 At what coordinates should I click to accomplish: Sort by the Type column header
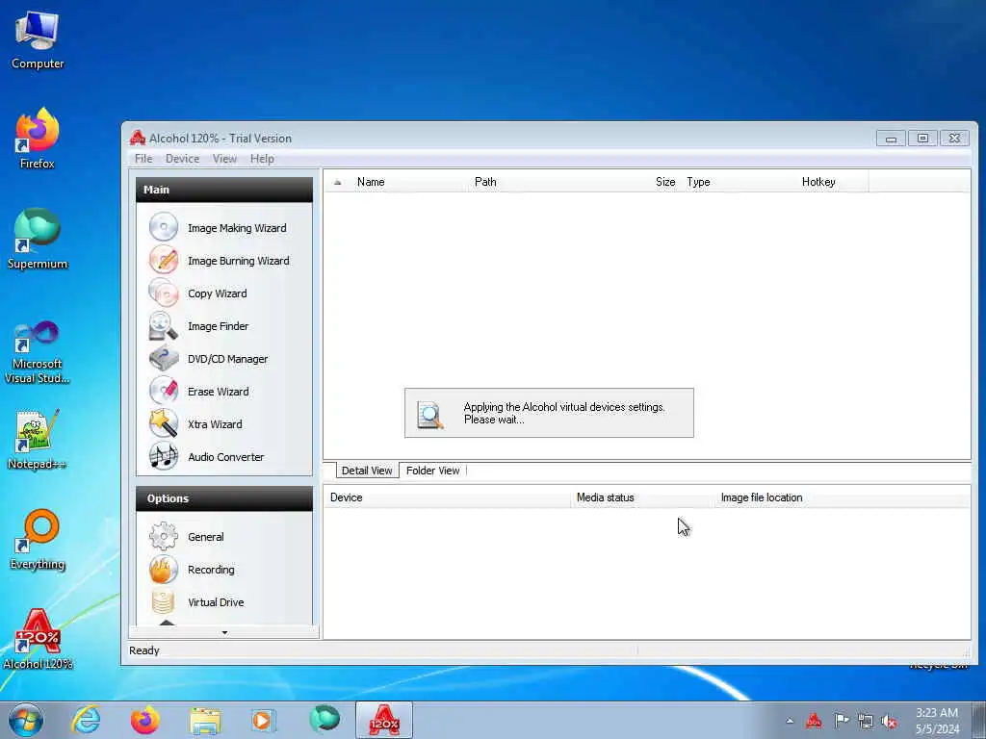click(739, 182)
